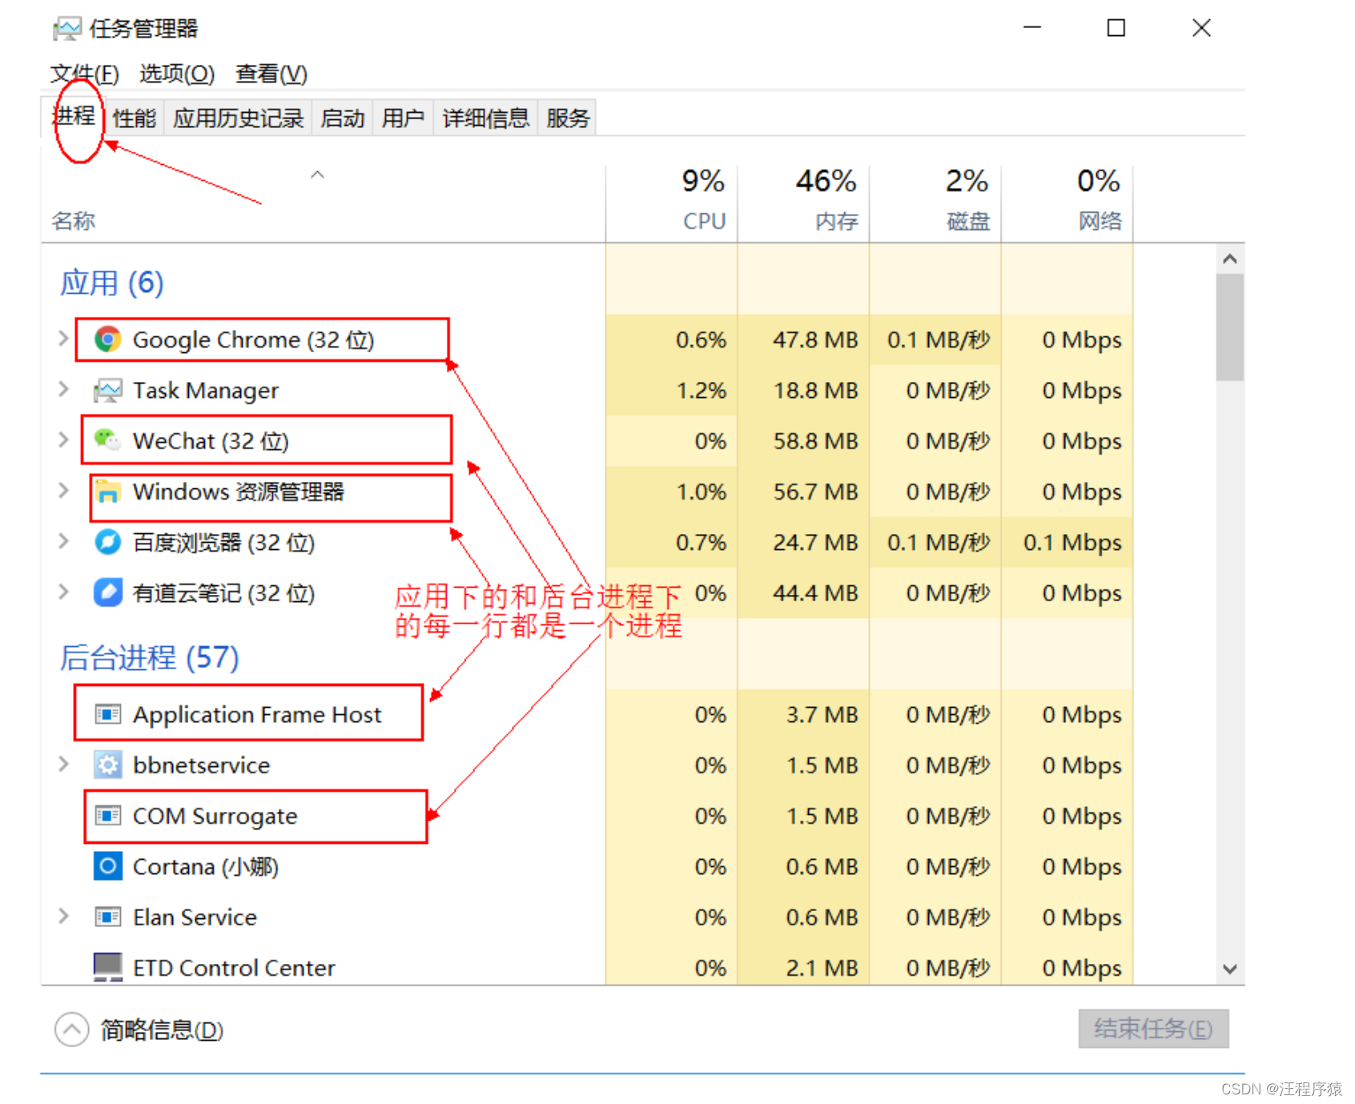
Task: Expand the WeChat process group
Action: (x=63, y=440)
